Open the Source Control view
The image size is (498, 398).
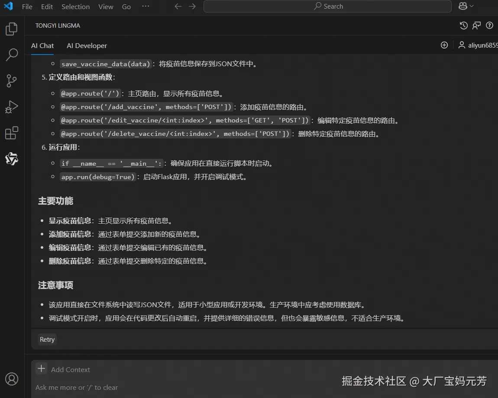tap(11, 81)
